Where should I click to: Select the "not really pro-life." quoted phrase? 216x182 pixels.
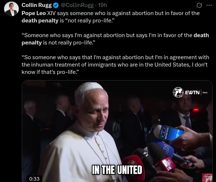90,21
